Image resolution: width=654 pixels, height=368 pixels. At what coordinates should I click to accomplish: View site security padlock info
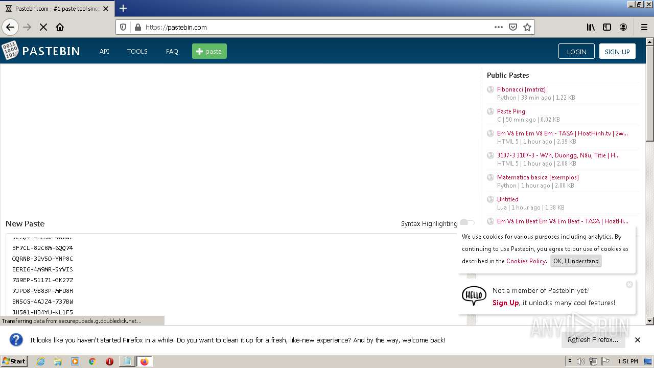(x=137, y=27)
